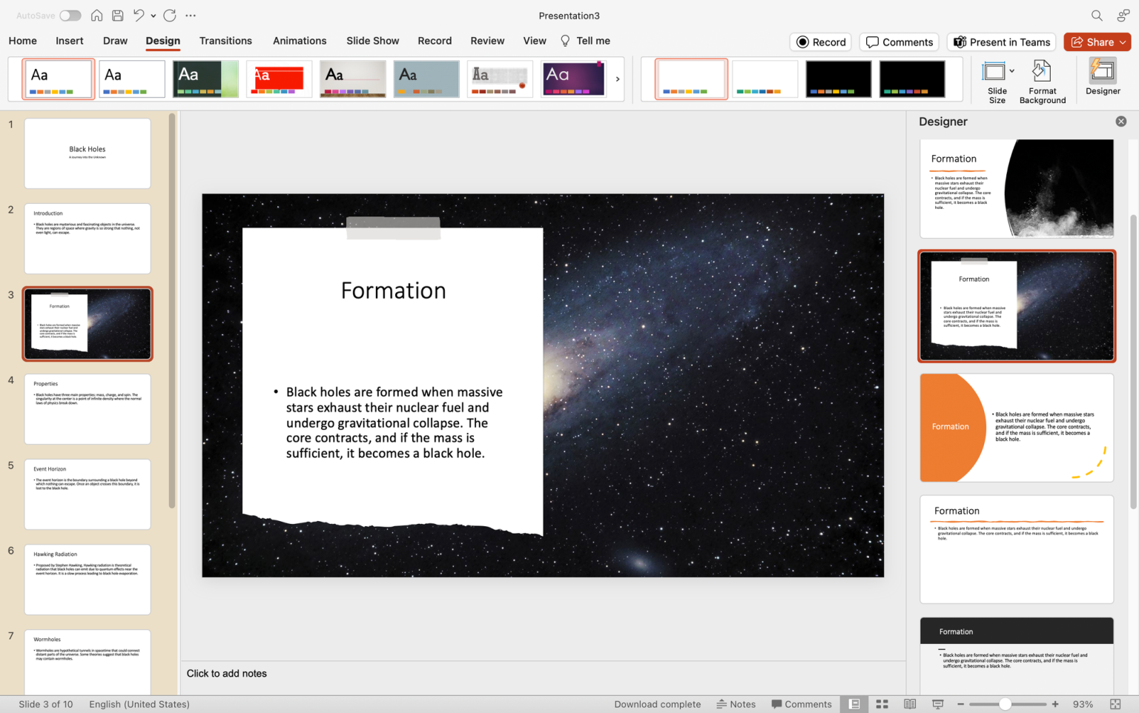Switch to Slide Sorter view
The height and width of the screenshot is (713, 1139).
[x=882, y=703]
